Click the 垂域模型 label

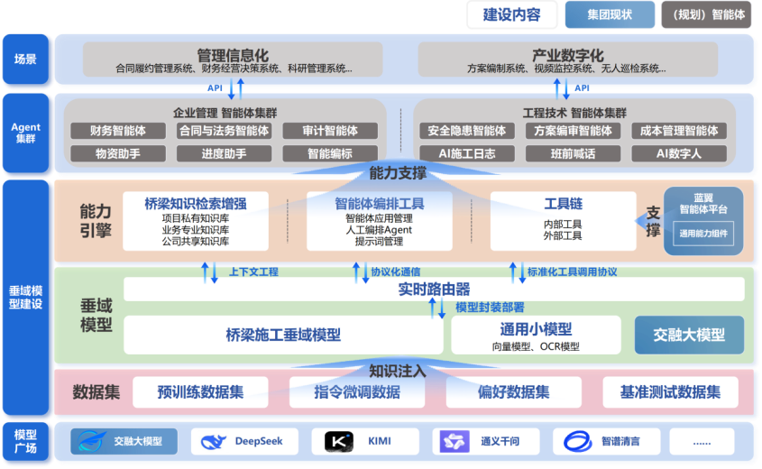(x=96, y=315)
